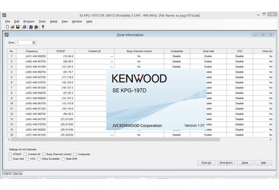Click the Open file folder icon
Screen dimensions: 279x190
click(13, 27)
